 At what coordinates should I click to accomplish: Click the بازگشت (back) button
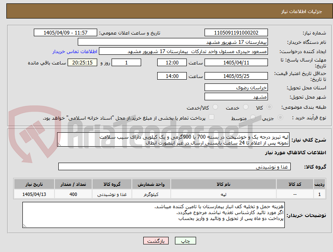[156, 241]
